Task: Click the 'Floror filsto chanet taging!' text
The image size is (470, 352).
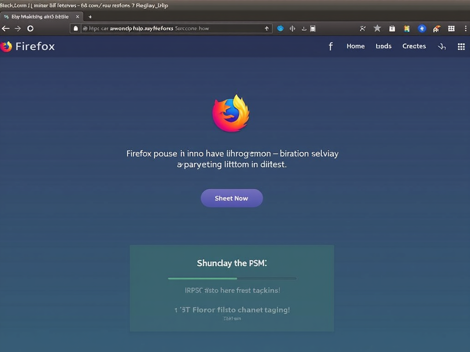Action: 241,310
